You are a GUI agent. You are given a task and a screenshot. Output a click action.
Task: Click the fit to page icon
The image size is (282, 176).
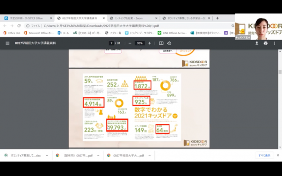click(161, 43)
